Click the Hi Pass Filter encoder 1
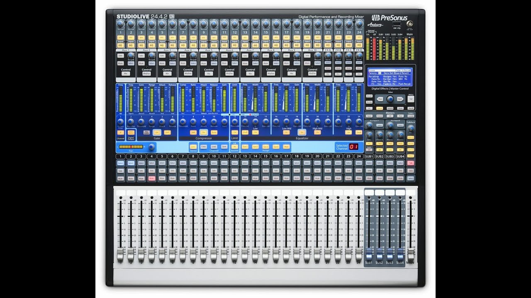This screenshot has width=531, height=298. 120,122
